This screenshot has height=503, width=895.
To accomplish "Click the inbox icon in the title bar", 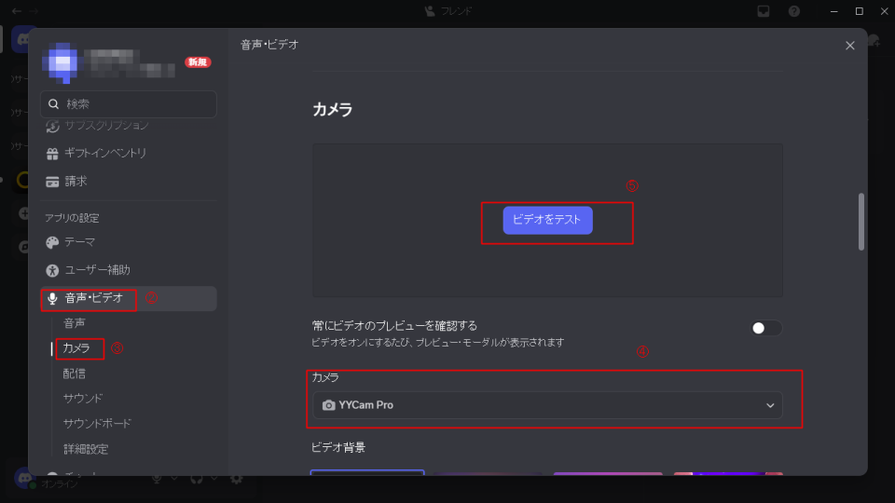I will click(764, 11).
